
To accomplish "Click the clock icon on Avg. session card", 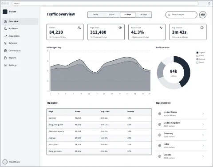I will 202,27.
